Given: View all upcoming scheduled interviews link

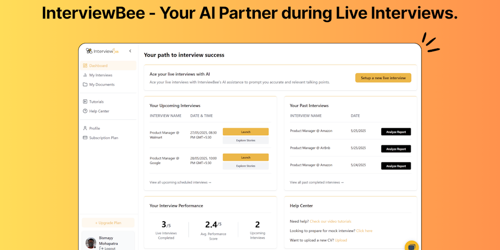Looking at the screenshot, I should (180, 182).
